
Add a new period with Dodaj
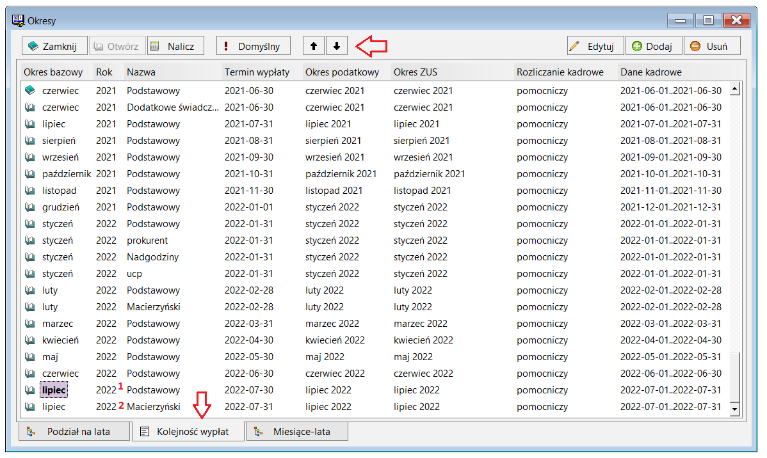click(654, 46)
